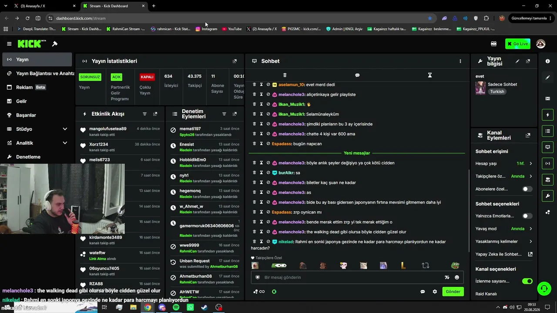Filter the Denetim Eylemleri list
Screen dimensions: 557x313
point(224,114)
